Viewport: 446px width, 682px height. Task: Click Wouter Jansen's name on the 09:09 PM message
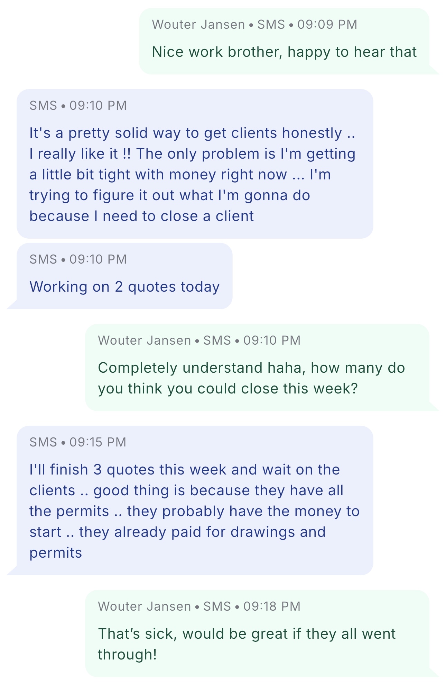click(198, 25)
